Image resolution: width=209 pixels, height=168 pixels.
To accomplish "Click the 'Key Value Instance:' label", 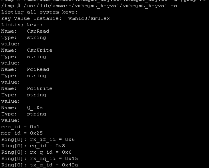I will click(x=31, y=18).
